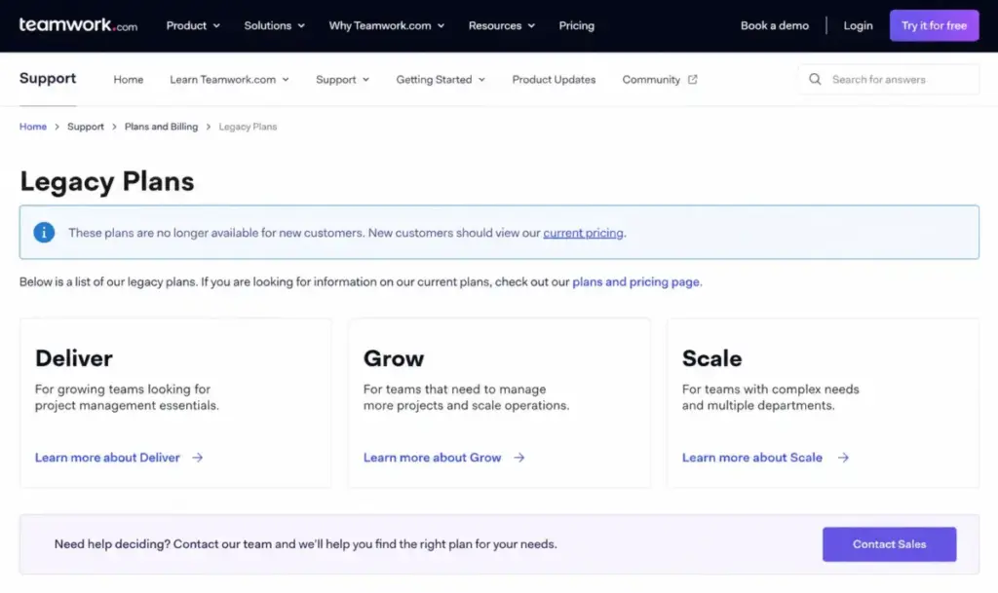This screenshot has height=593, width=998.
Task: Expand the Support submenu in the support nav
Action: pyautogui.click(x=342, y=80)
